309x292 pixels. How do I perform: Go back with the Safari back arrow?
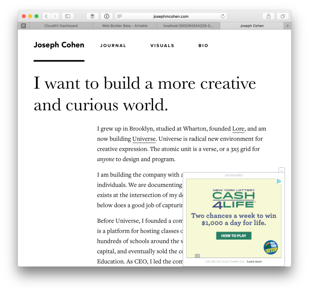46,16
